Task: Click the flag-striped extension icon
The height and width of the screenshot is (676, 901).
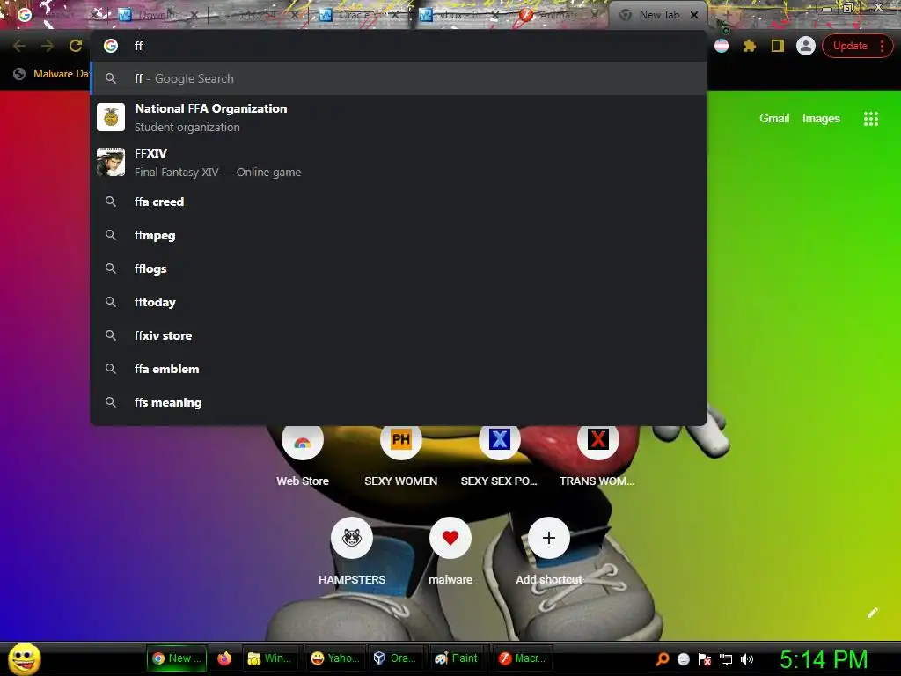Action: [x=722, y=46]
